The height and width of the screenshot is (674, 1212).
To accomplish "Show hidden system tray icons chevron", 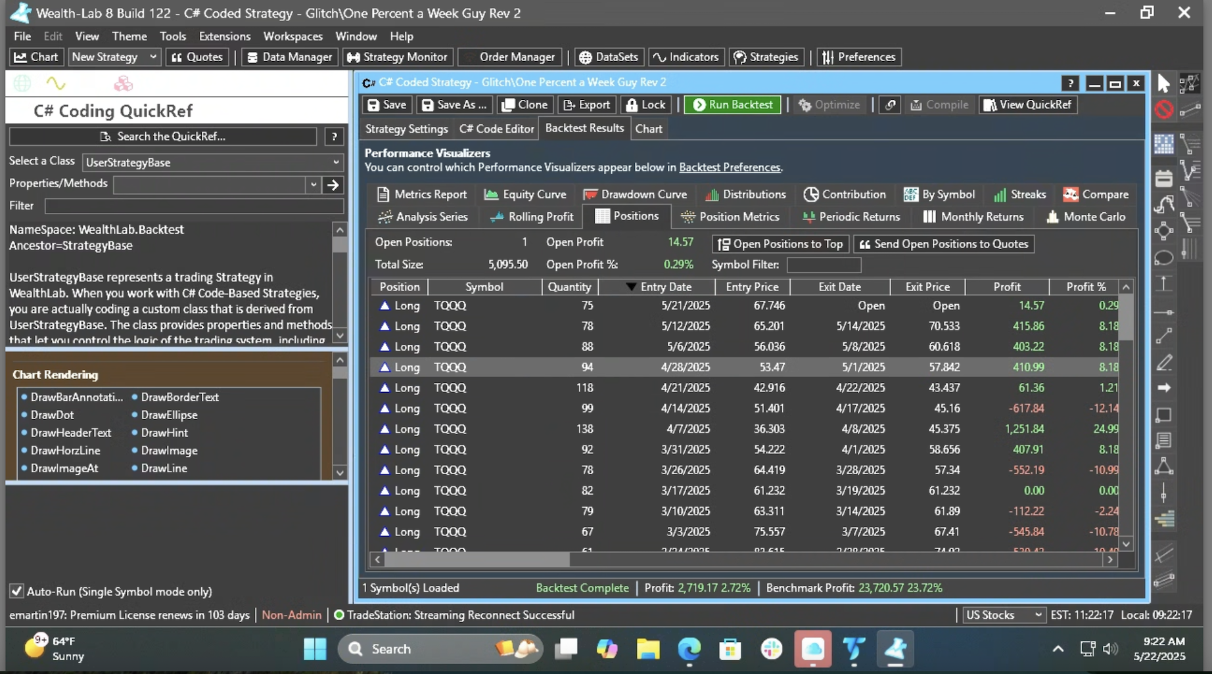I will tap(1058, 649).
